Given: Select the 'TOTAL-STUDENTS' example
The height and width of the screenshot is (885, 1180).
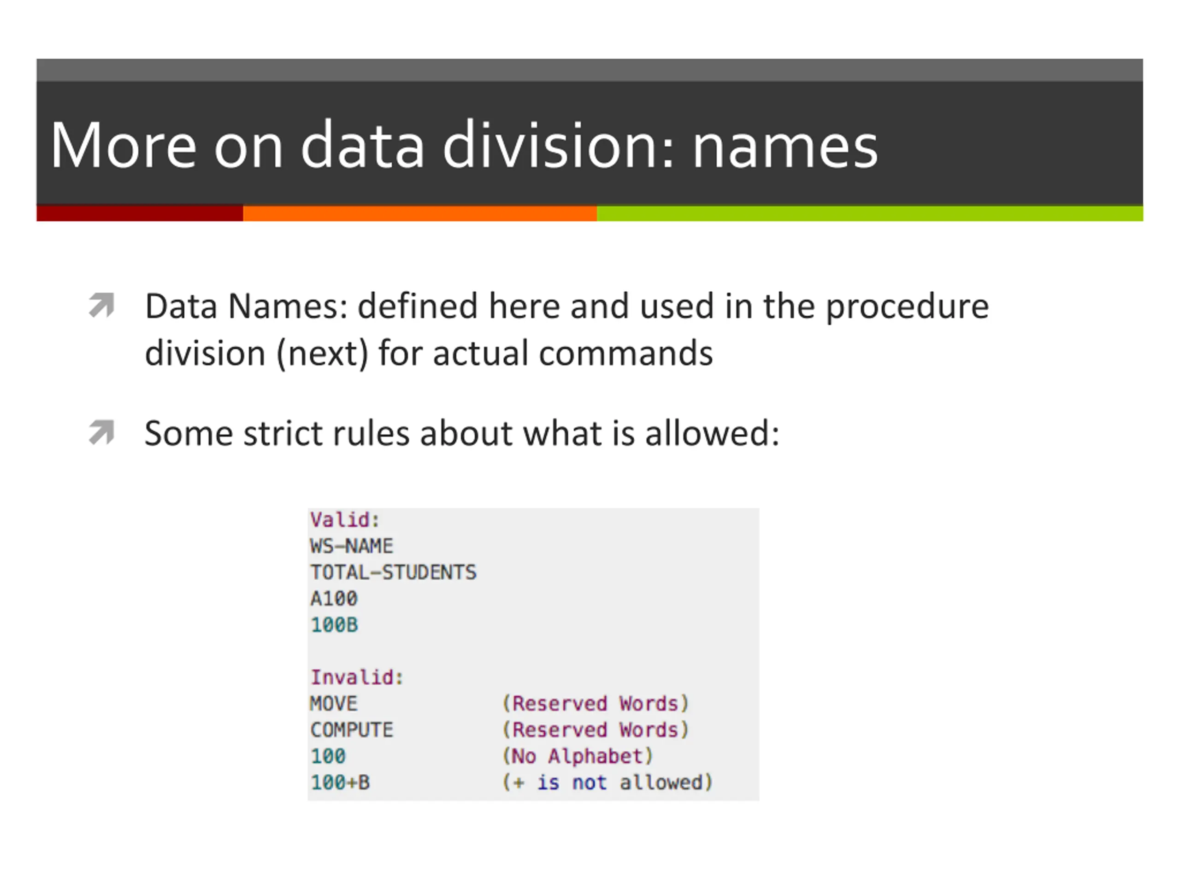Looking at the screenshot, I should point(393,572).
